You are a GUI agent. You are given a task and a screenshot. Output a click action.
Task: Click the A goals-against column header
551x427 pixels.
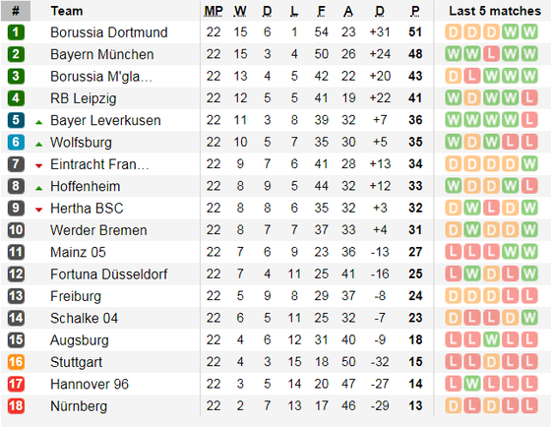[x=348, y=11]
